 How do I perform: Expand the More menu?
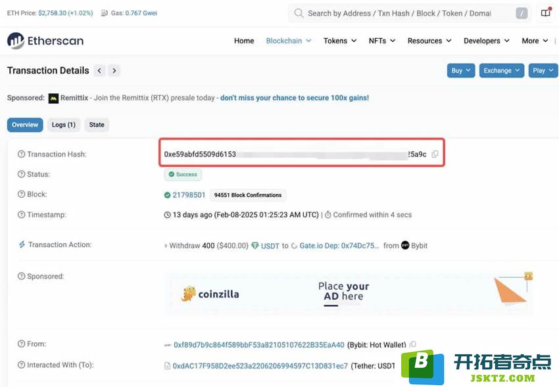click(535, 41)
